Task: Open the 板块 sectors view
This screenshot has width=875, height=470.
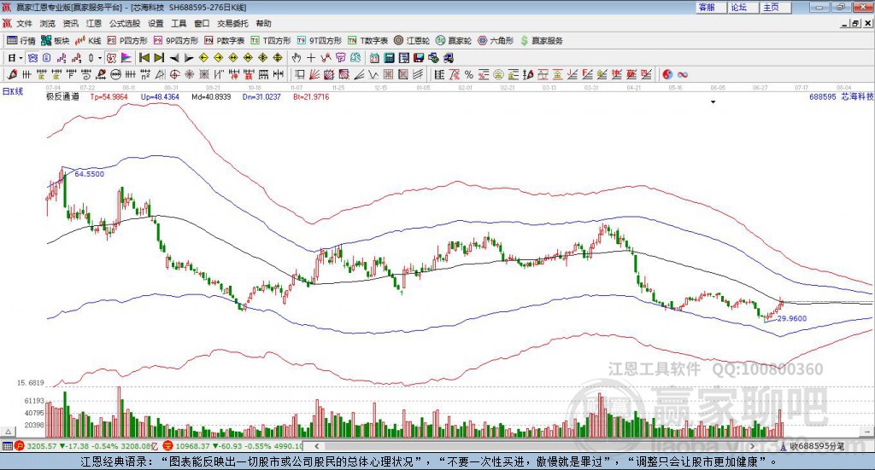Action: pyautogui.click(x=55, y=41)
